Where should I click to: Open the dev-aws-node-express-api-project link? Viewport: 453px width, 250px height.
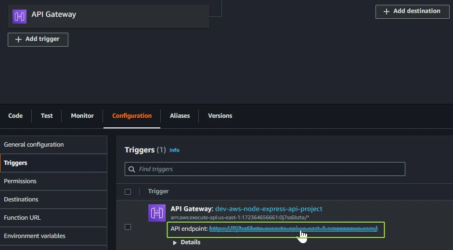coord(269,209)
